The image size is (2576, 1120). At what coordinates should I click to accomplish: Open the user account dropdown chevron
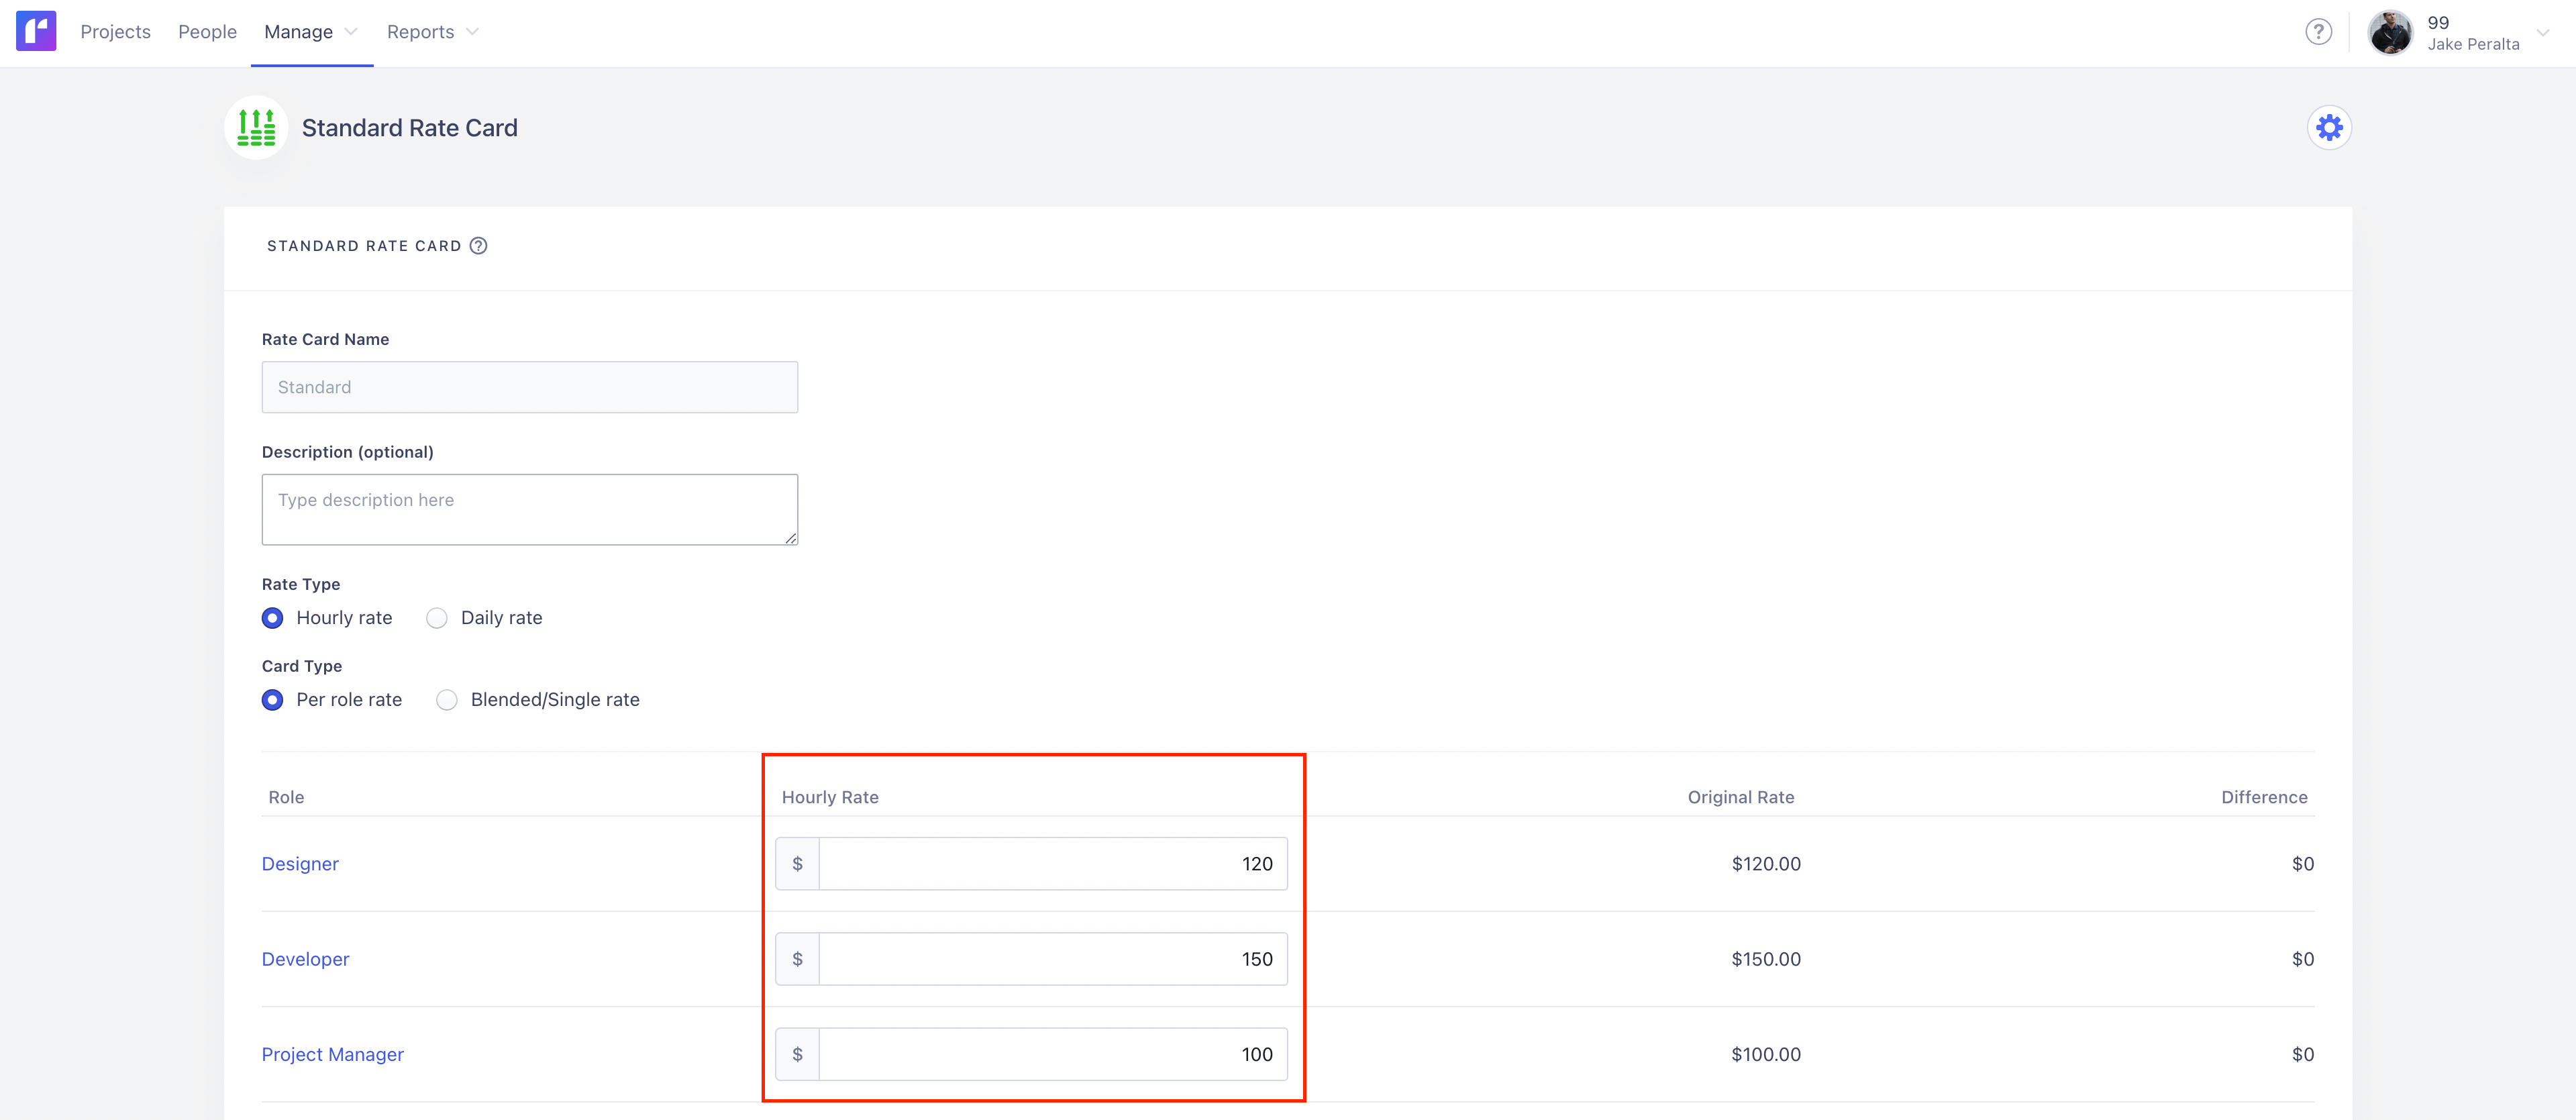[x=2543, y=33]
